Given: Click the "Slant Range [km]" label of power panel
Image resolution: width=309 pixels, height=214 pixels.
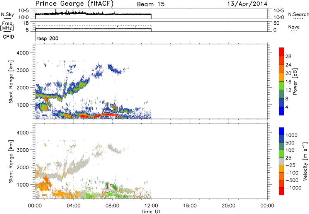Looking at the screenshot, I should 11,82.
